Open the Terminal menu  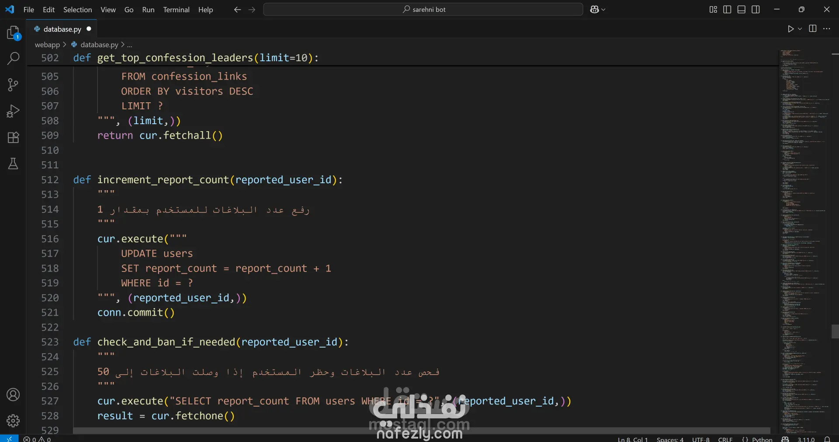coord(176,9)
